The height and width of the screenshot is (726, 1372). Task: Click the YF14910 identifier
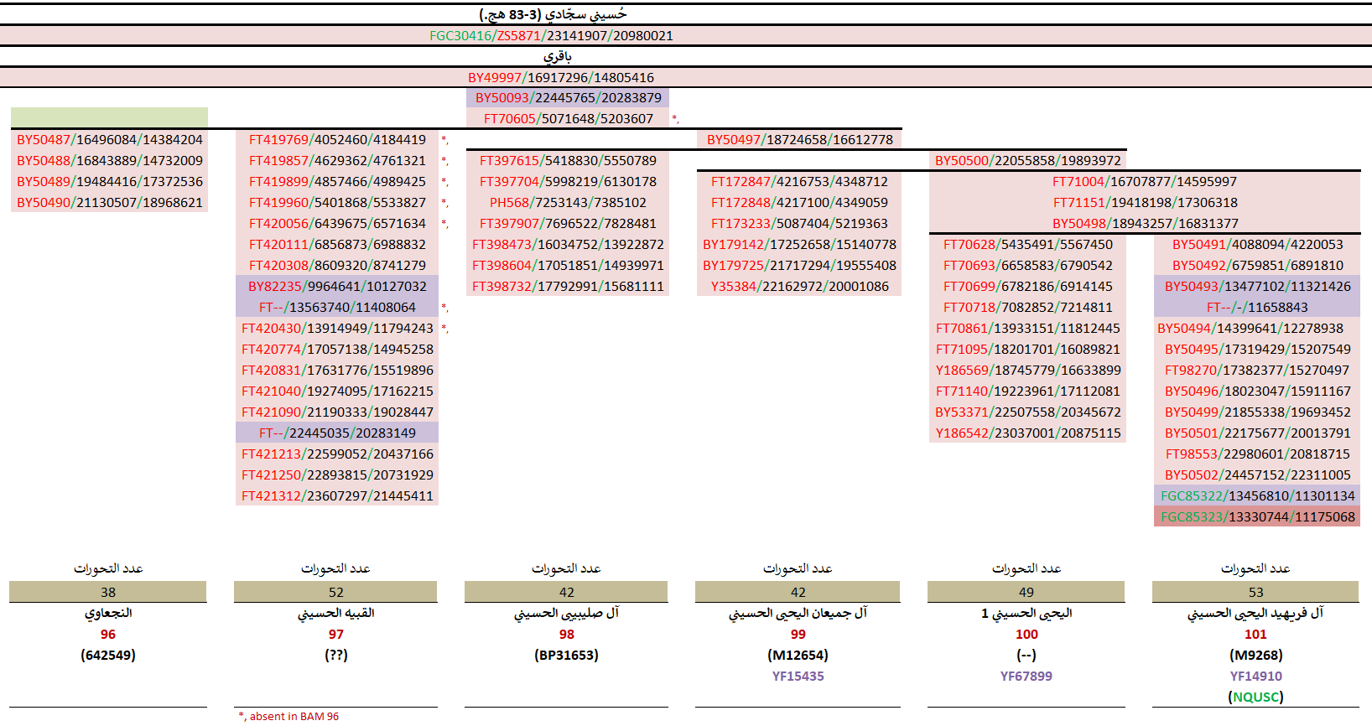[x=1255, y=677]
